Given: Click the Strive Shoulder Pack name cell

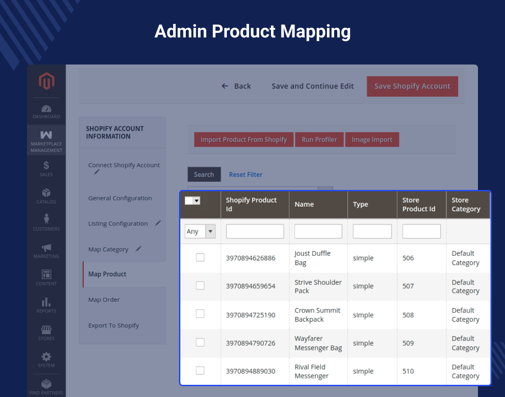Looking at the screenshot, I should click(318, 286).
